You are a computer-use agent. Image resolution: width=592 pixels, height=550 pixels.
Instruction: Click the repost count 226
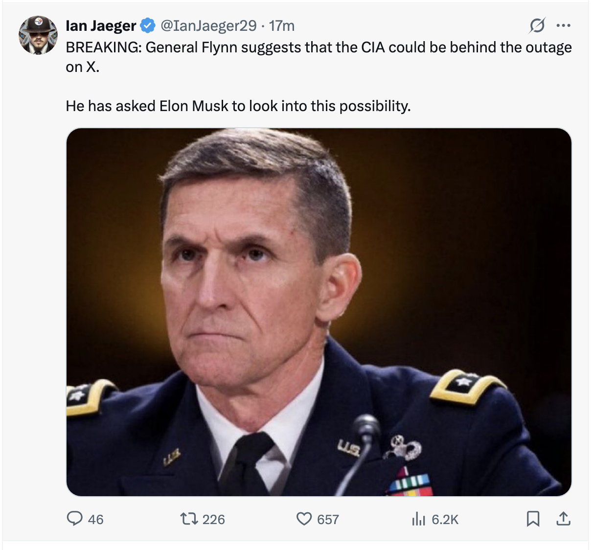click(214, 519)
